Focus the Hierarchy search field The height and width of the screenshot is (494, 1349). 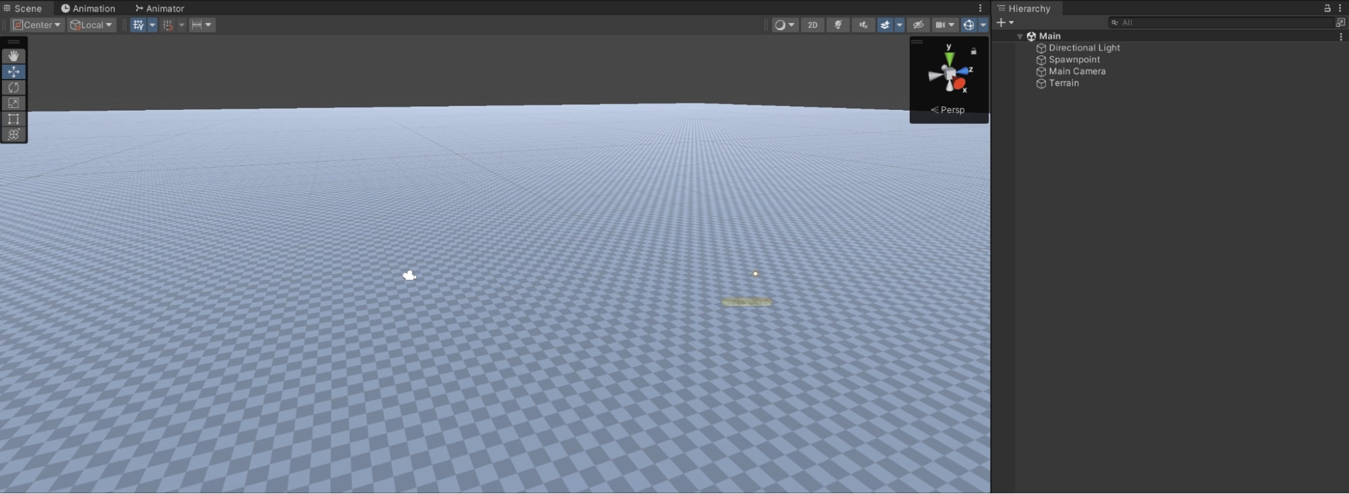tap(1221, 22)
